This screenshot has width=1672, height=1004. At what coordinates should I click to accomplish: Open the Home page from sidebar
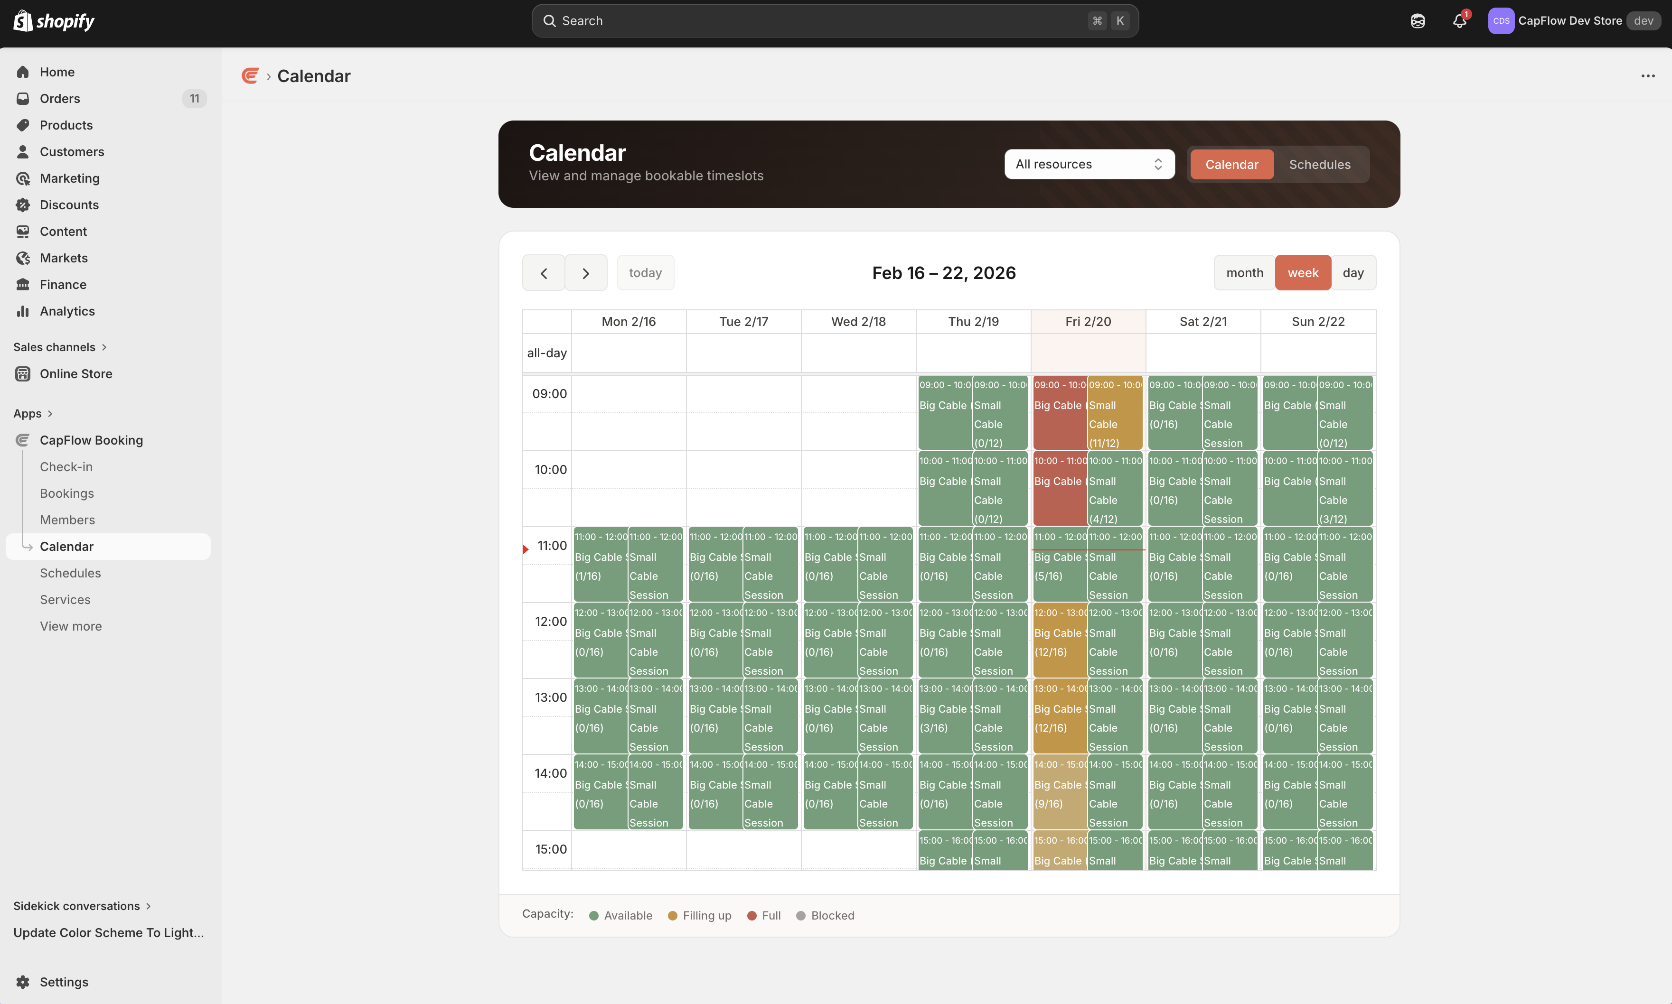pos(57,72)
